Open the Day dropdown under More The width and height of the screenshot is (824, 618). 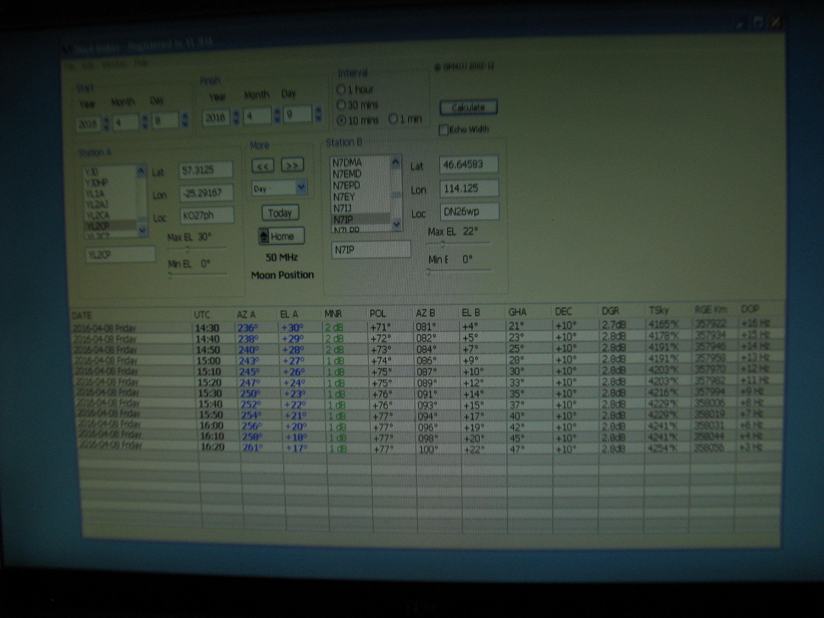click(301, 187)
